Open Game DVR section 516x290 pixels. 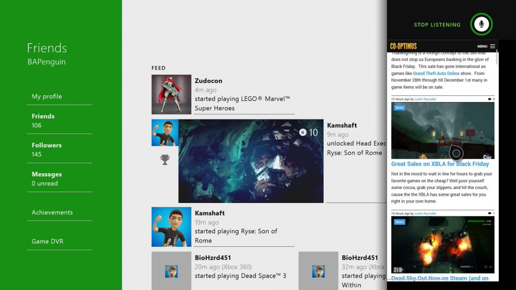[47, 241]
